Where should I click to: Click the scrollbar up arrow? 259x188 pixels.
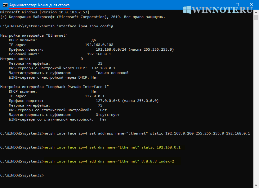pyautogui.click(x=256, y=12)
